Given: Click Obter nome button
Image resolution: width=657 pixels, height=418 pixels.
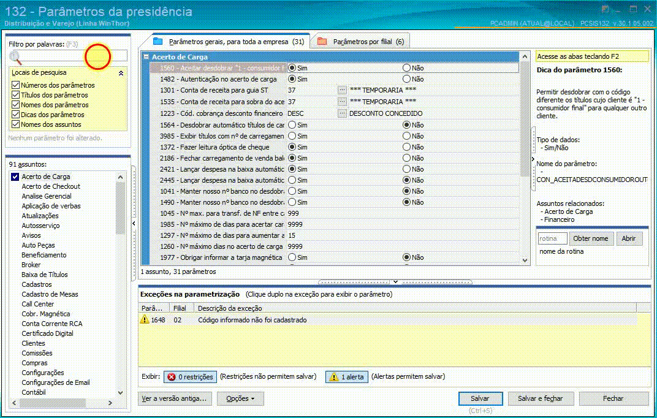Looking at the screenshot, I should pos(591,238).
